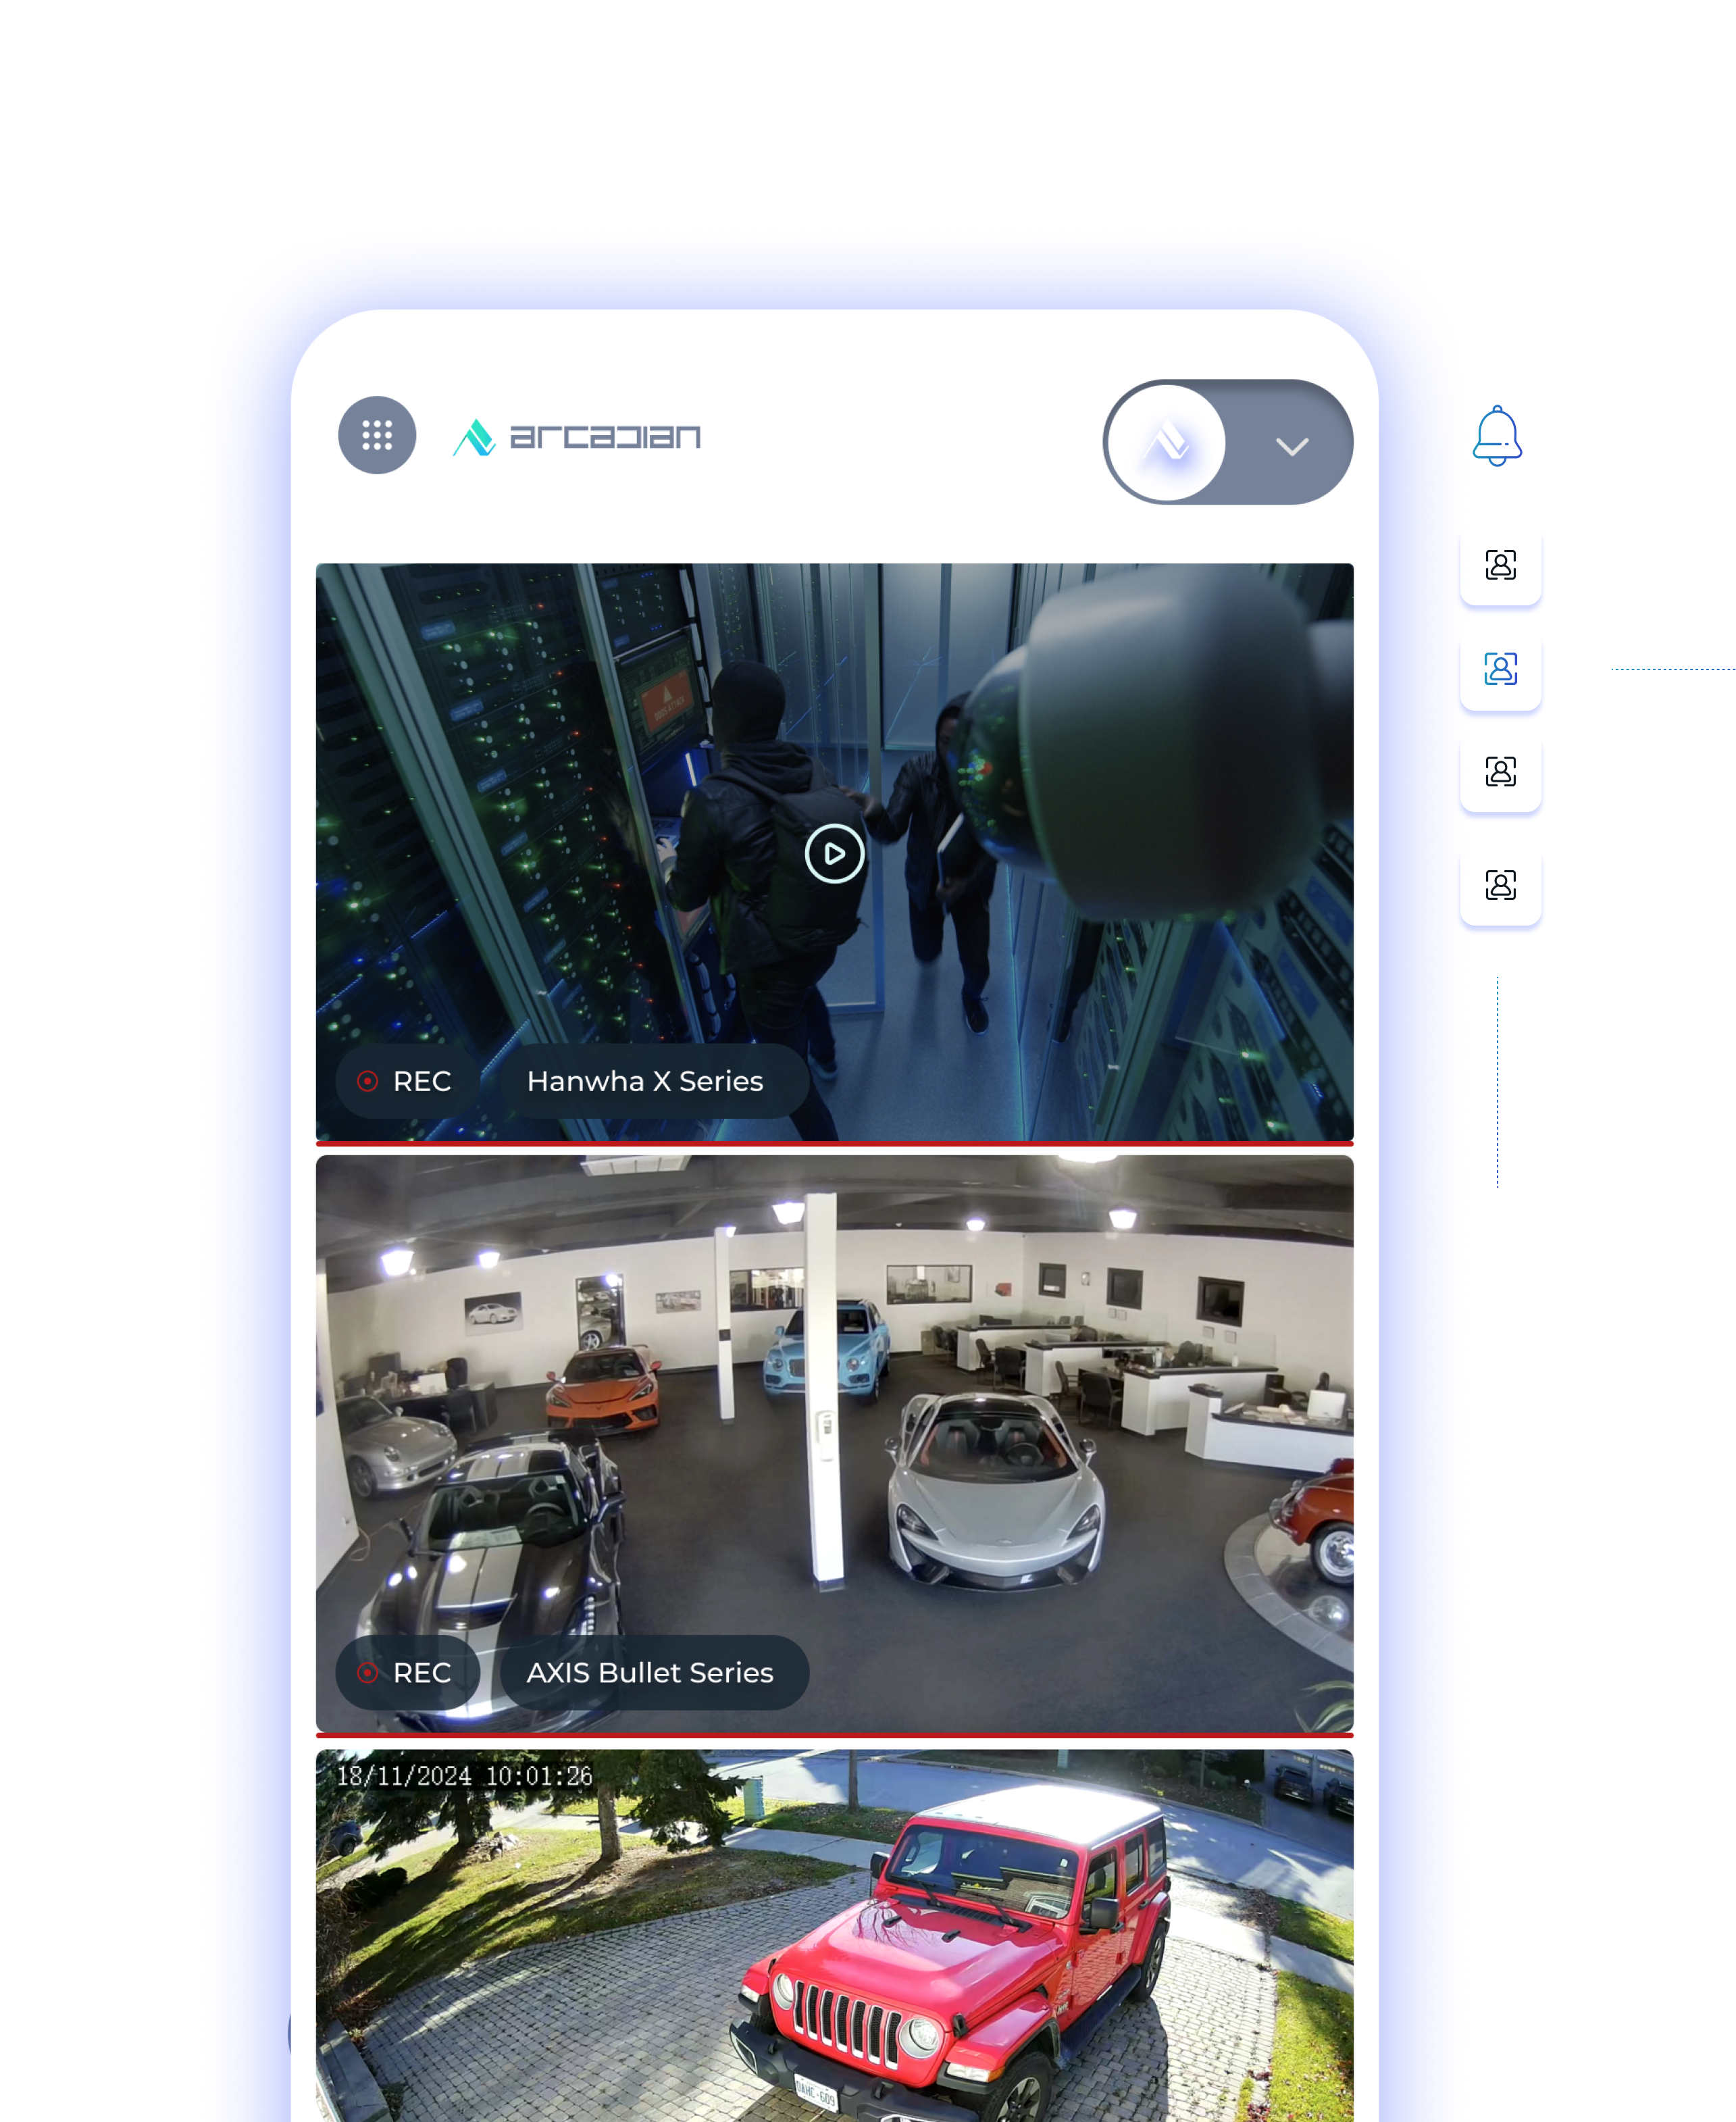The image size is (1736, 2122).
Task: Click the 18/11/2024 timestamp overlay
Action: click(464, 1776)
